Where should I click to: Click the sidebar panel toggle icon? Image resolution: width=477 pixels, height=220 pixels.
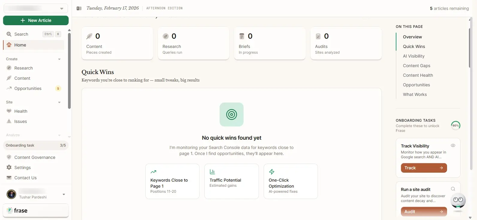[79, 8]
